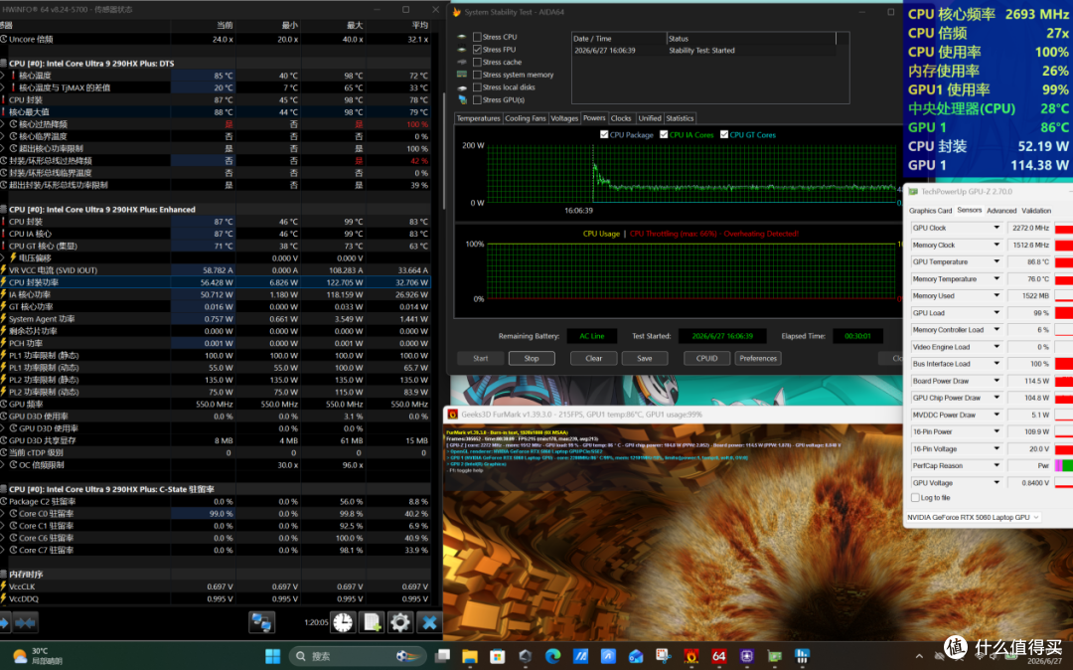The height and width of the screenshot is (670, 1073).
Task: Click the Preferences button
Action: click(x=757, y=358)
